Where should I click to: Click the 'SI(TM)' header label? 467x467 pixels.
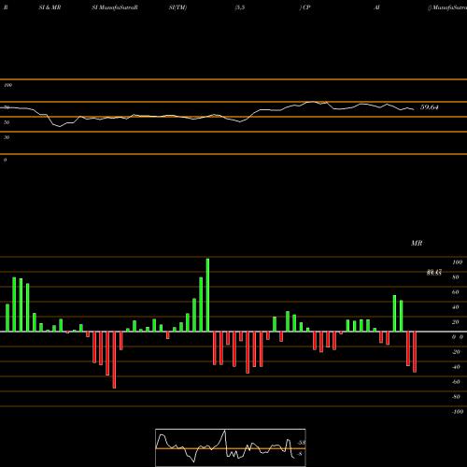(177, 7)
